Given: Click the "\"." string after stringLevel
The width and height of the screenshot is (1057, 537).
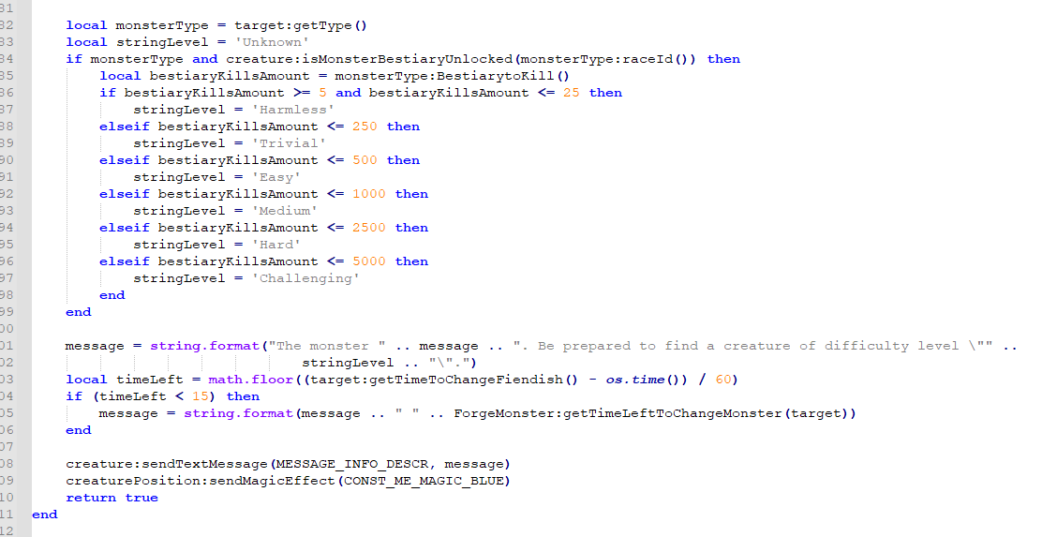Looking at the screenshot, I should click(449, 363).
